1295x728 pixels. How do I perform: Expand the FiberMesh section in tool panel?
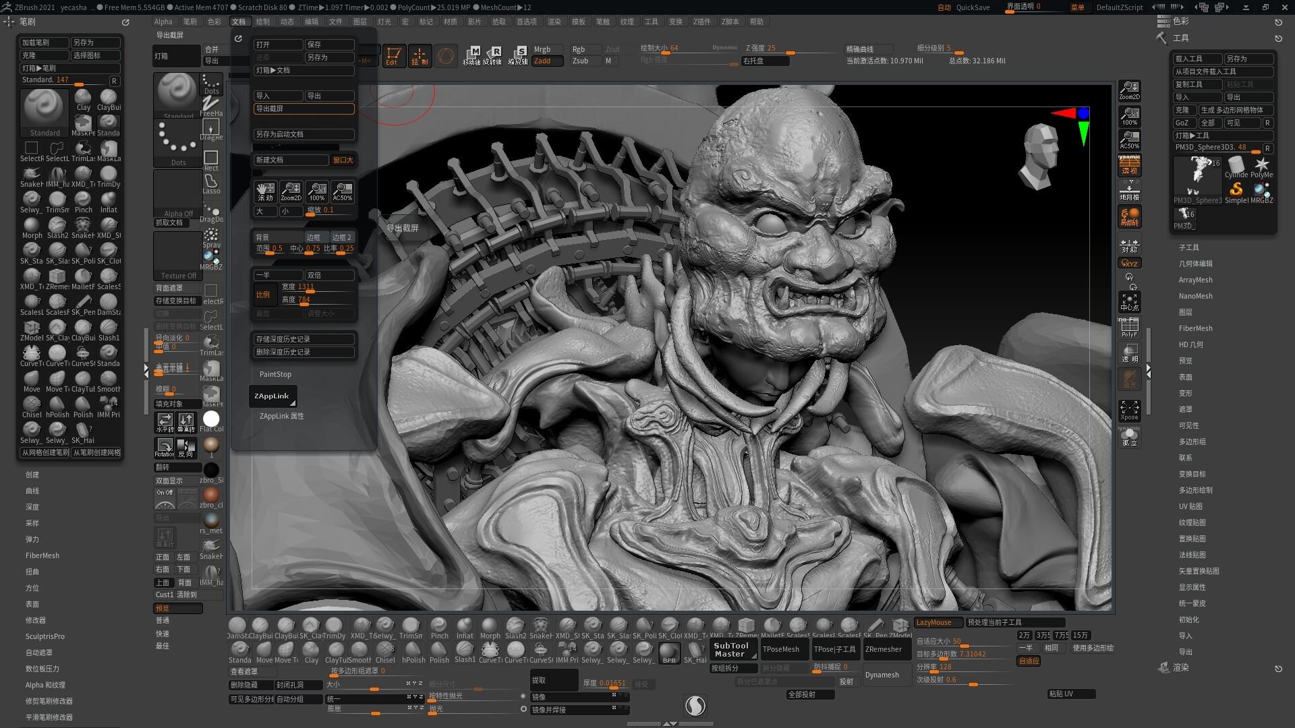point(1195,328)
